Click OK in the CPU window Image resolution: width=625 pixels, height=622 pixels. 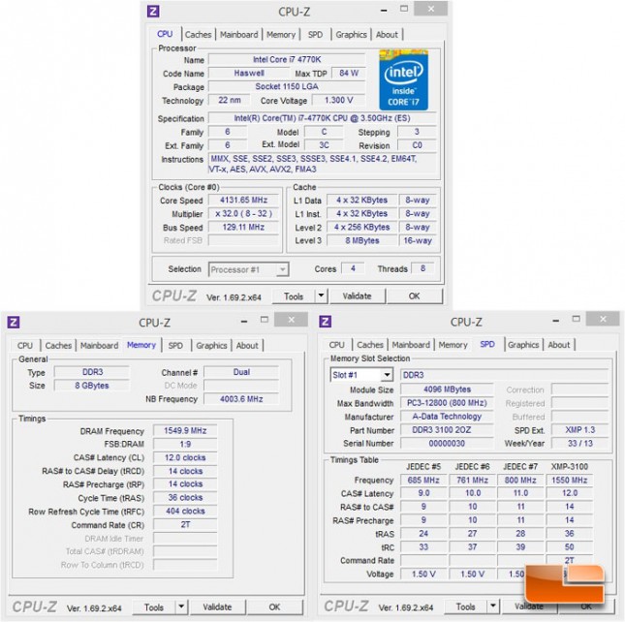point(415,296)
